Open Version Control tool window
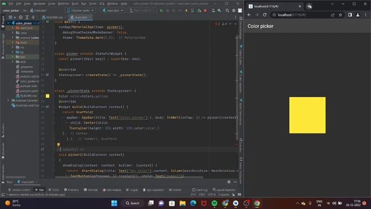The image size is (371, 209). tap(19, 190)
